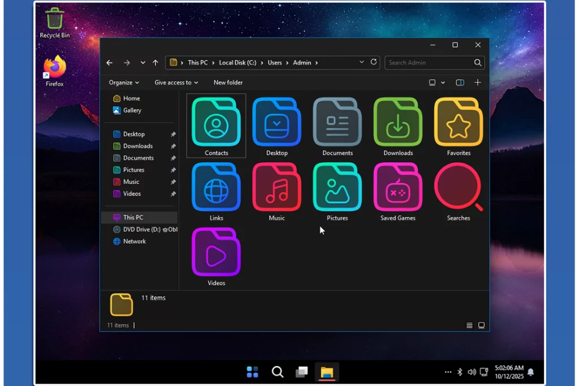Expand the Organize dropdown
Screen dimensions: 579x386
pos(124,83)
